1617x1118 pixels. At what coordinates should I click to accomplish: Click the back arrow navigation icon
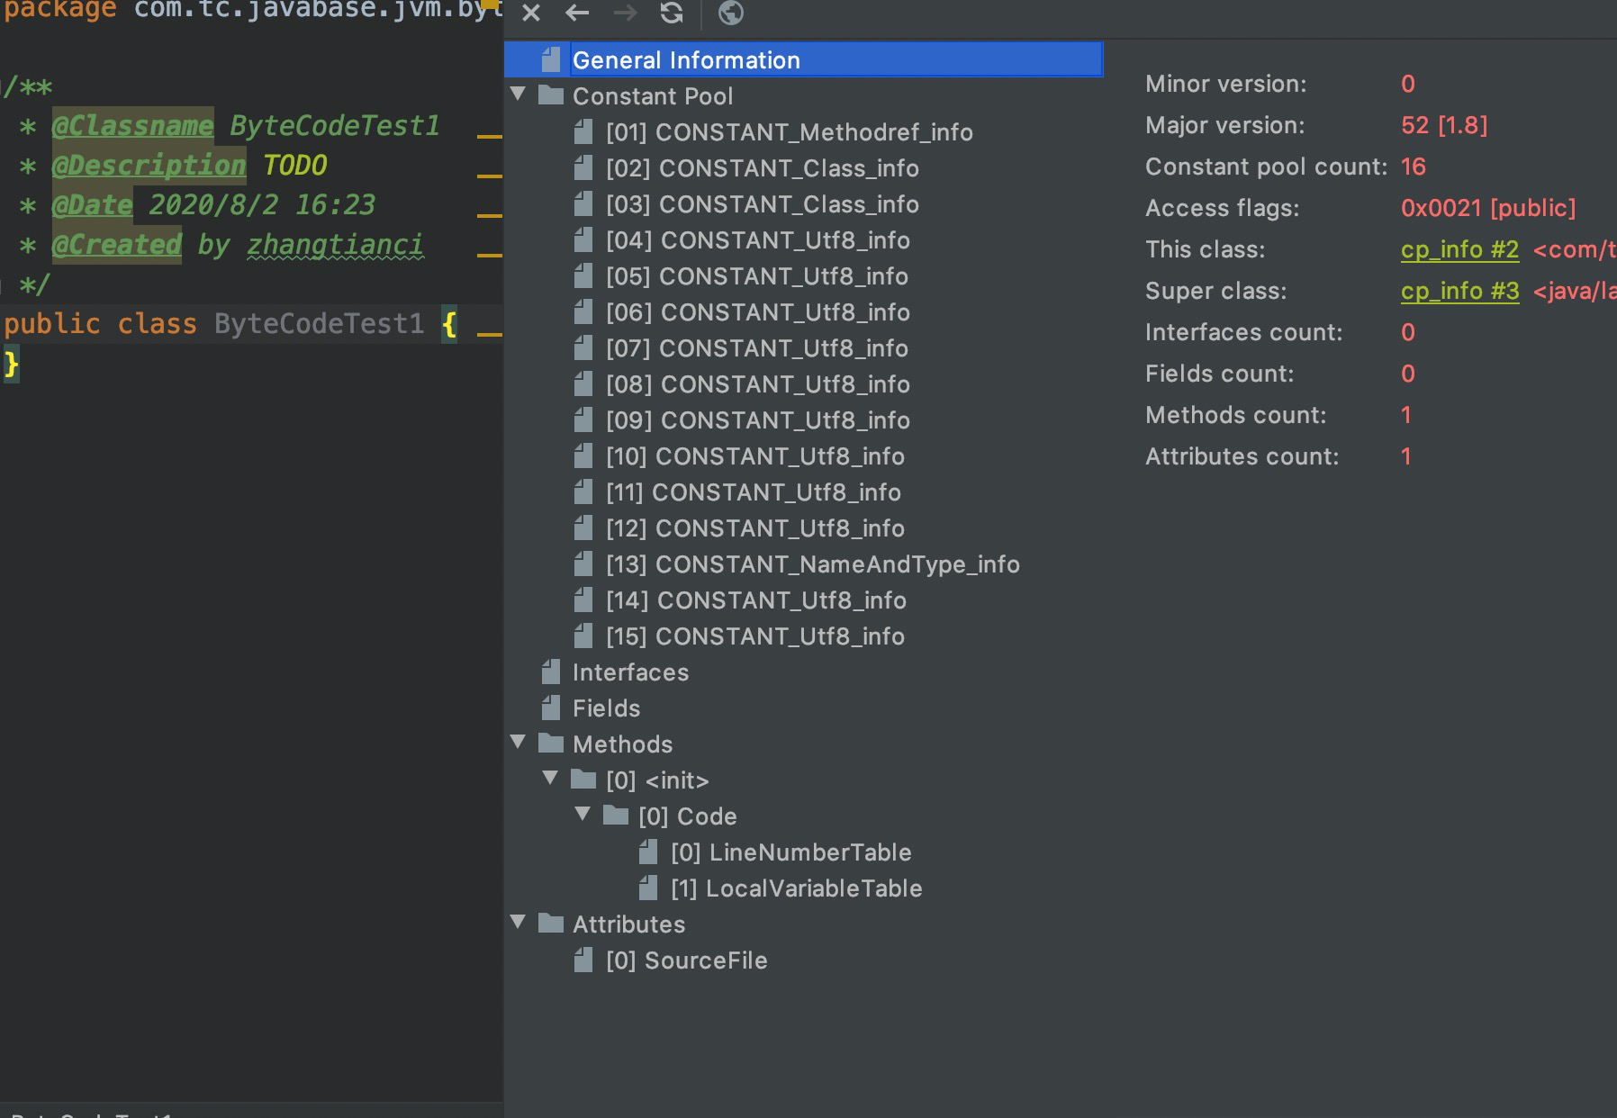point(577,14)
